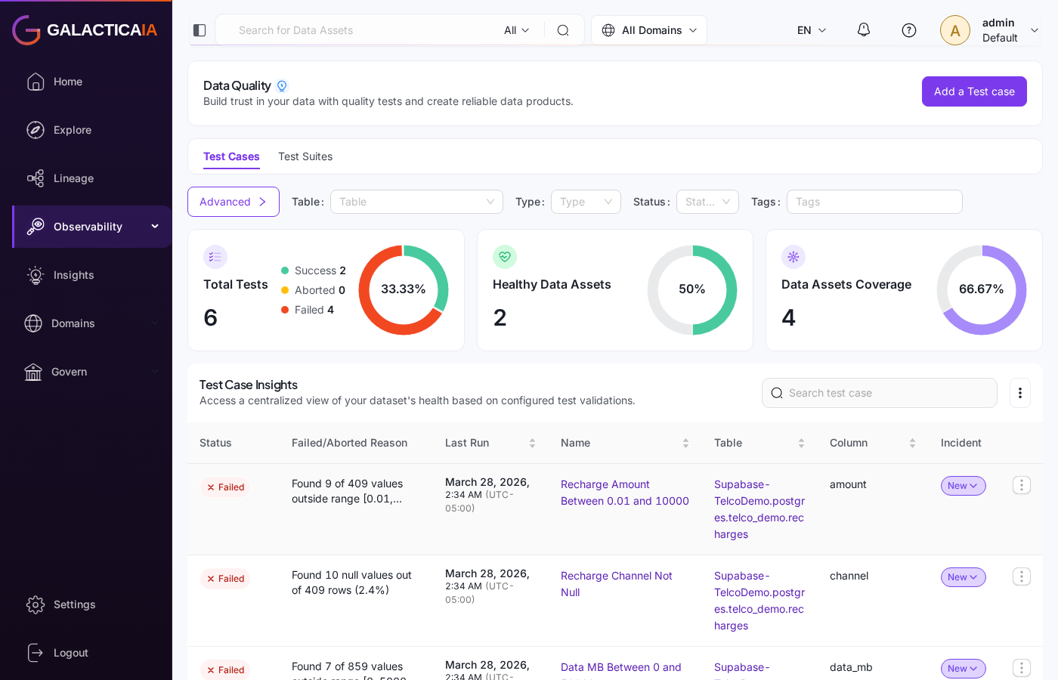Open actions menu for Data MB row
The width and height of the screenshot is (1058, 680).
coord(1022,668)
